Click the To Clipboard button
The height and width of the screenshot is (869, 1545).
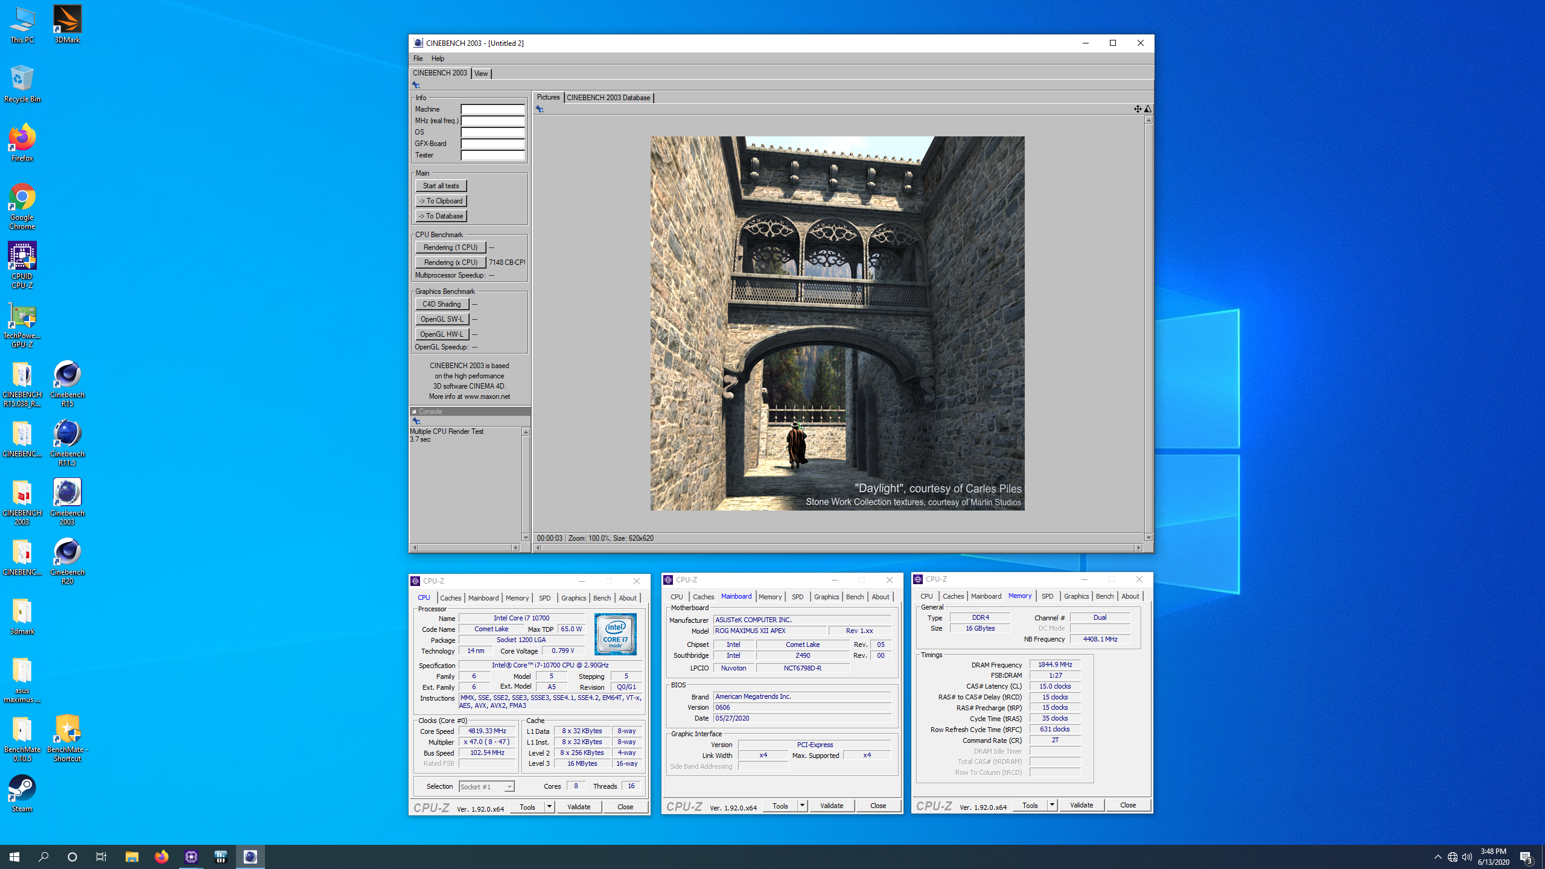pyautogui.click(x=441, y=201)
